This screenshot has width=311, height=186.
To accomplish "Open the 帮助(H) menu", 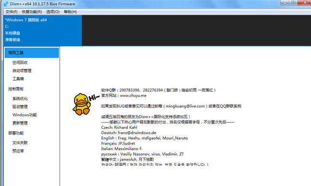I will point(70,12).
